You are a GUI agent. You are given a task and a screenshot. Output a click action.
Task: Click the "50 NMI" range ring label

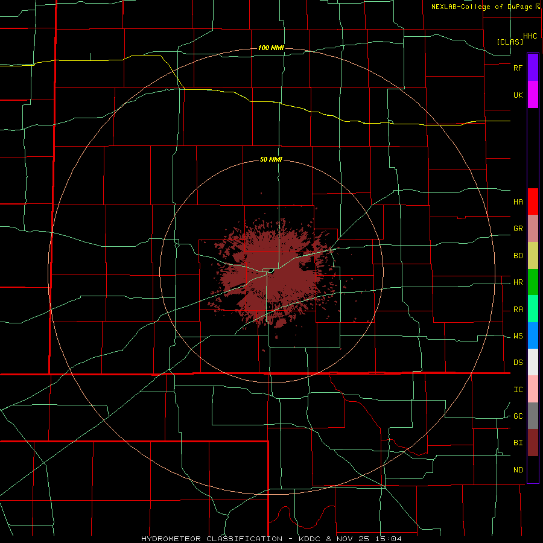tap(271, 159)
